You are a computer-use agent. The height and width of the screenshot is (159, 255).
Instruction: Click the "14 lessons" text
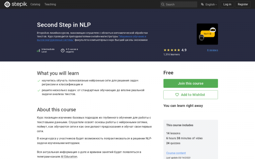click(173, 134)
